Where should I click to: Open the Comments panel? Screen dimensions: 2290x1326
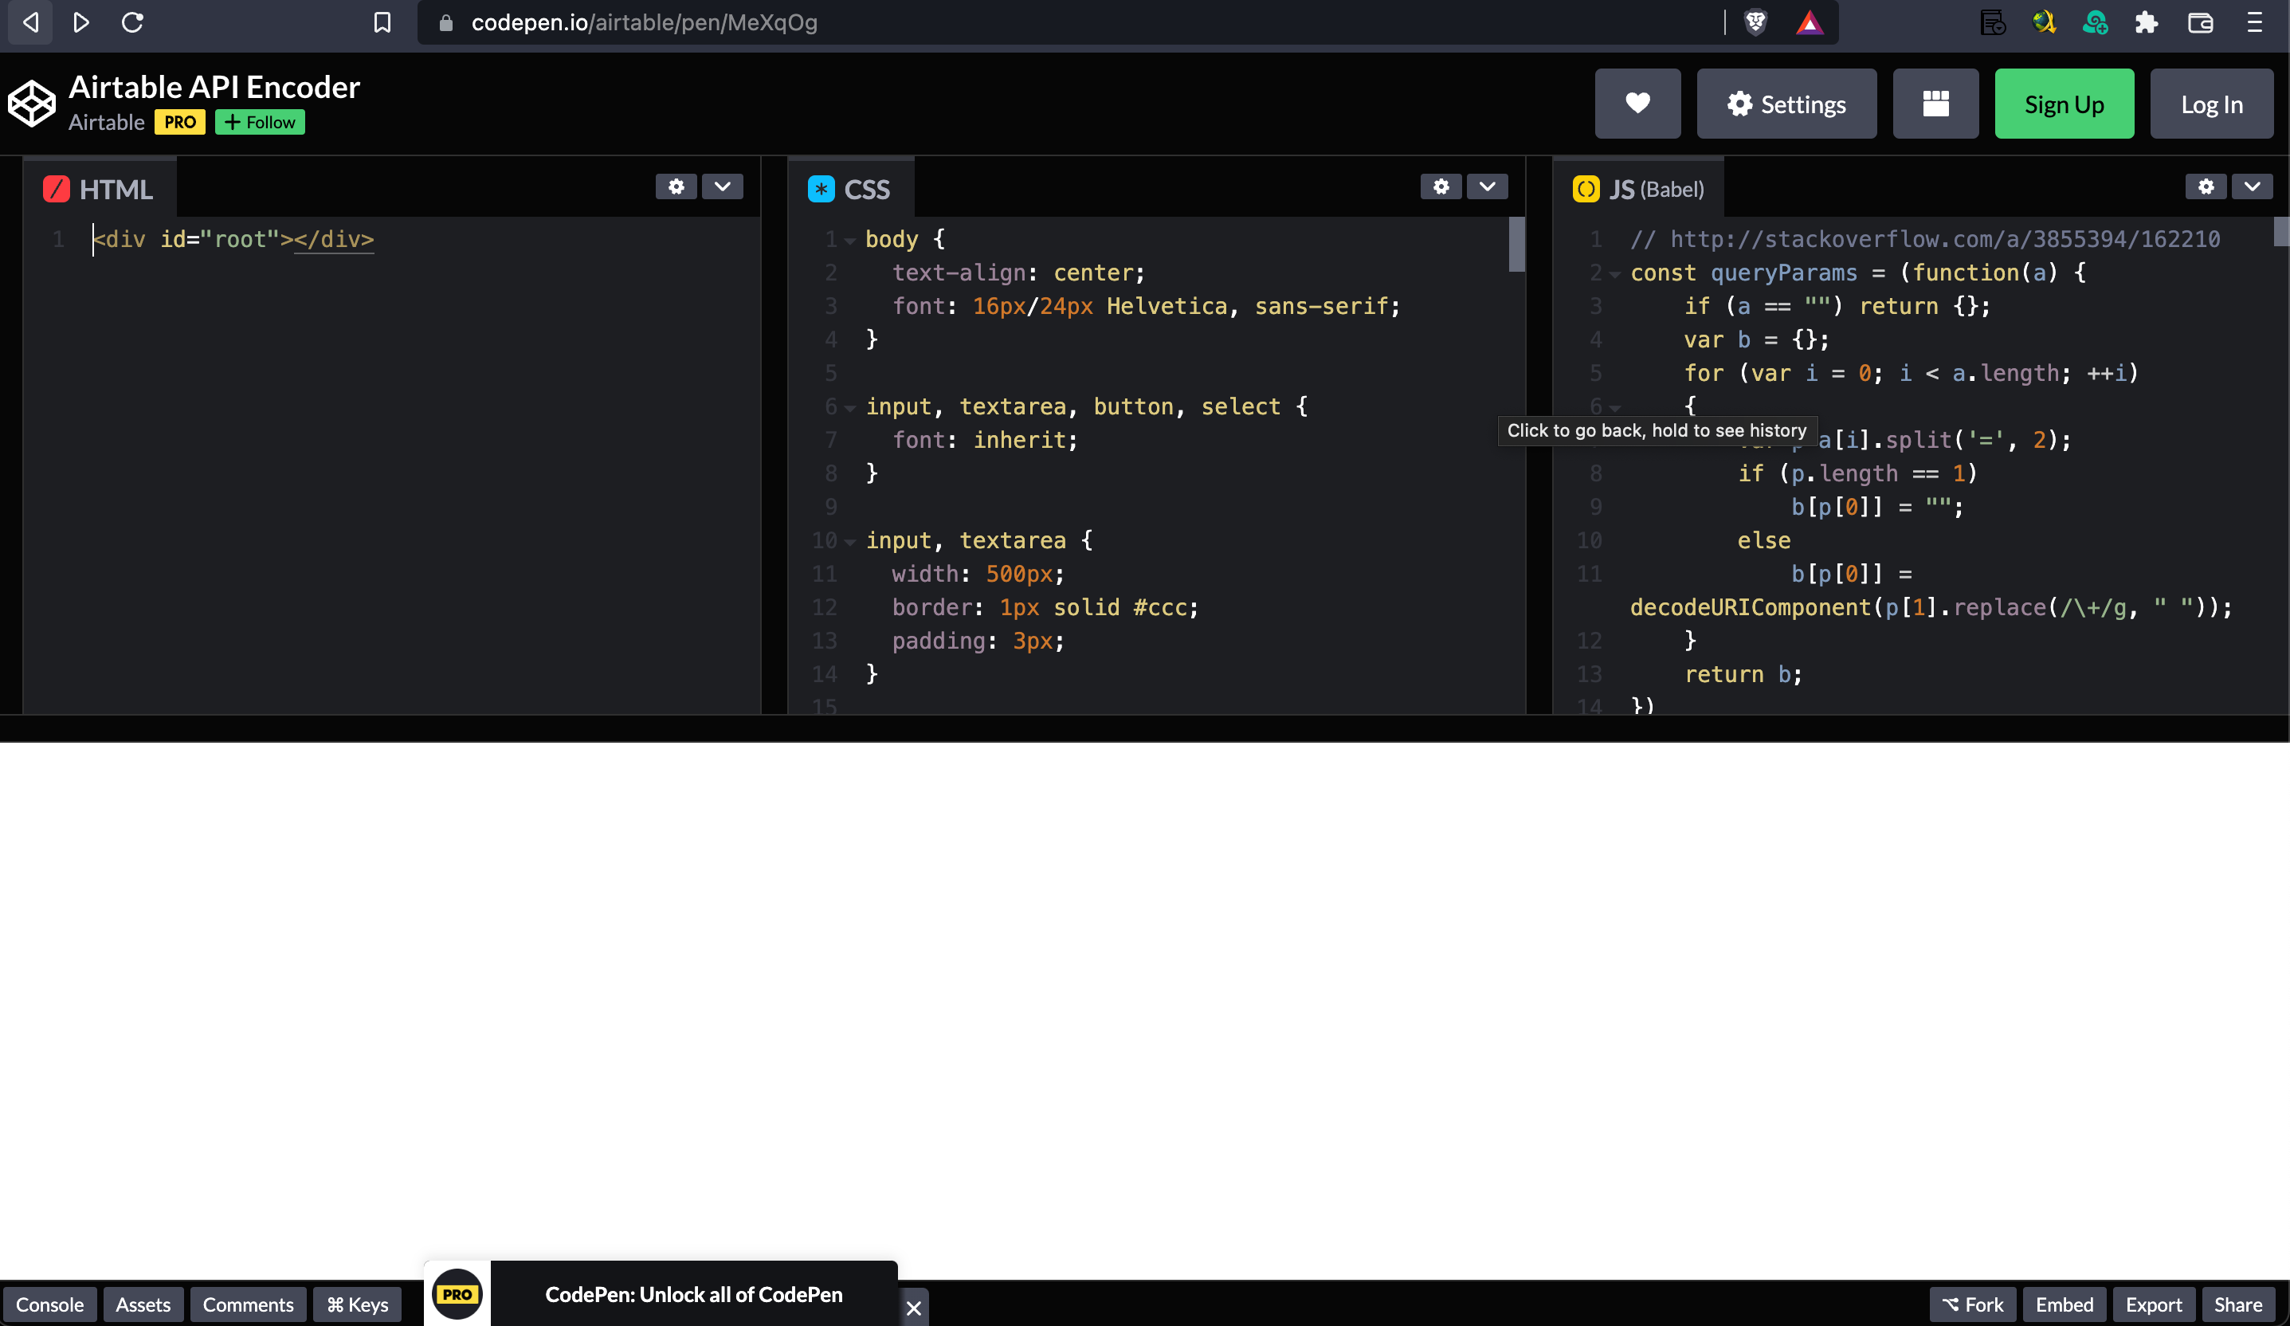coord(248,1304)
